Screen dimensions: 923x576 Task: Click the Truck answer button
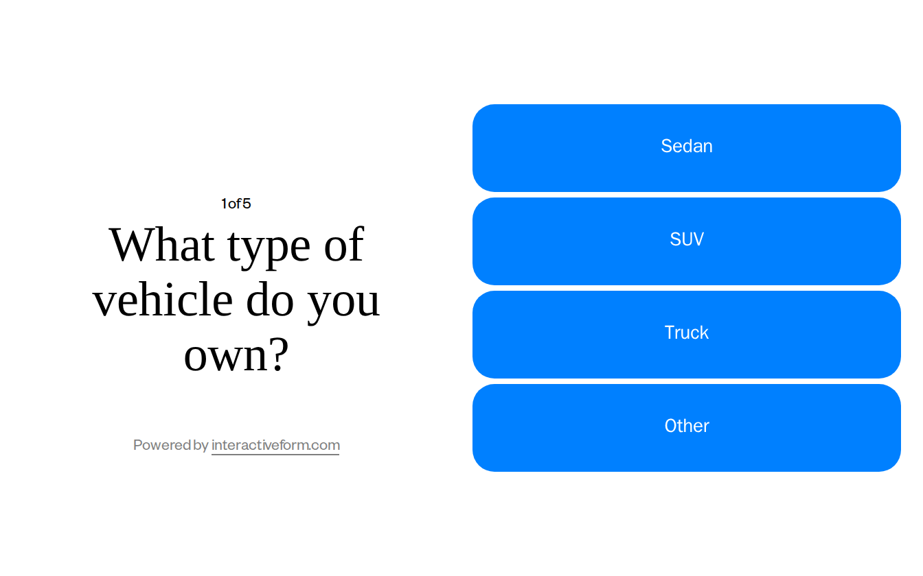click(687, 333)
